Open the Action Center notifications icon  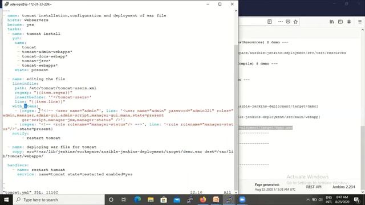coord(356,200)
